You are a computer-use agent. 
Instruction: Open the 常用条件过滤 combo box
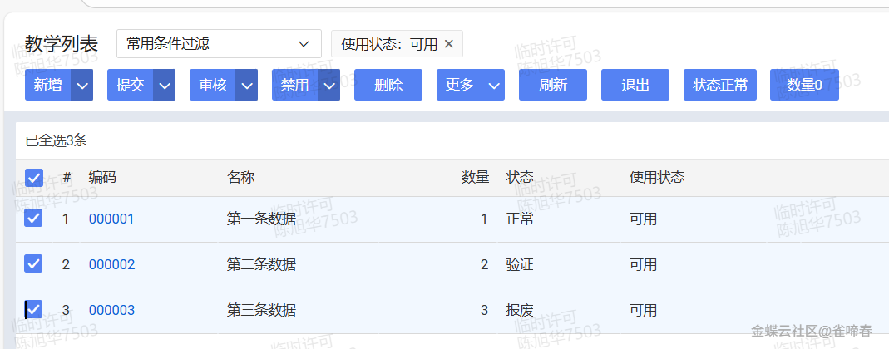[218, 43]
